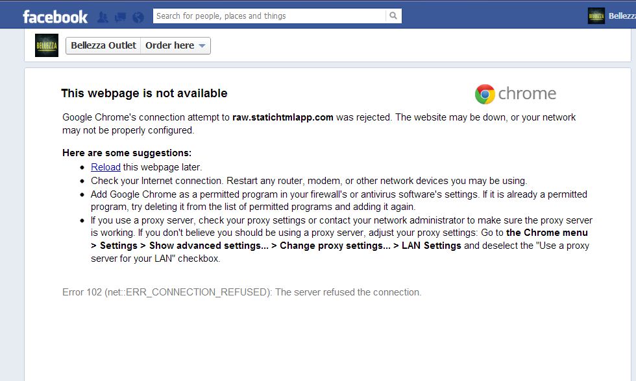
Task: Click the Bellezza profile name in header
Action: (x=622, y=16)
